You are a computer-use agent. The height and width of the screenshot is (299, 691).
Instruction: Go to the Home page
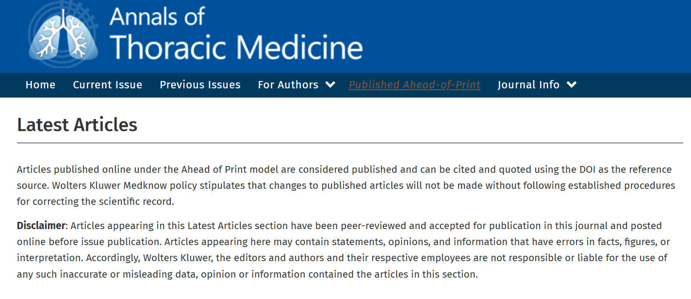point(40,85)
